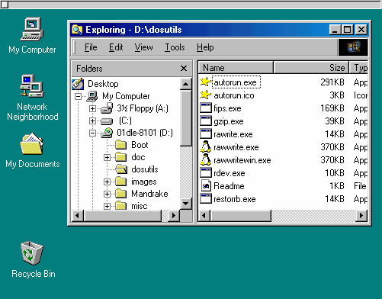Select the rawwrite.exe penguin icon
Screen dimensions: 382x299
206,147
